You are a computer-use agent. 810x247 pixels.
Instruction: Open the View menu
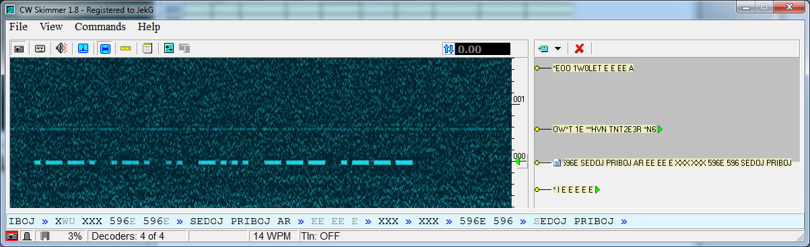[51, 27]
